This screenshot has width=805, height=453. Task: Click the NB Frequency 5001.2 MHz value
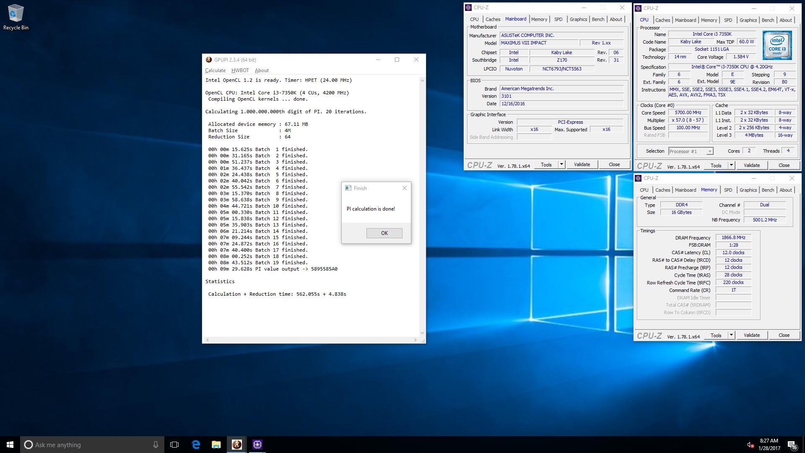coord(764,220)
